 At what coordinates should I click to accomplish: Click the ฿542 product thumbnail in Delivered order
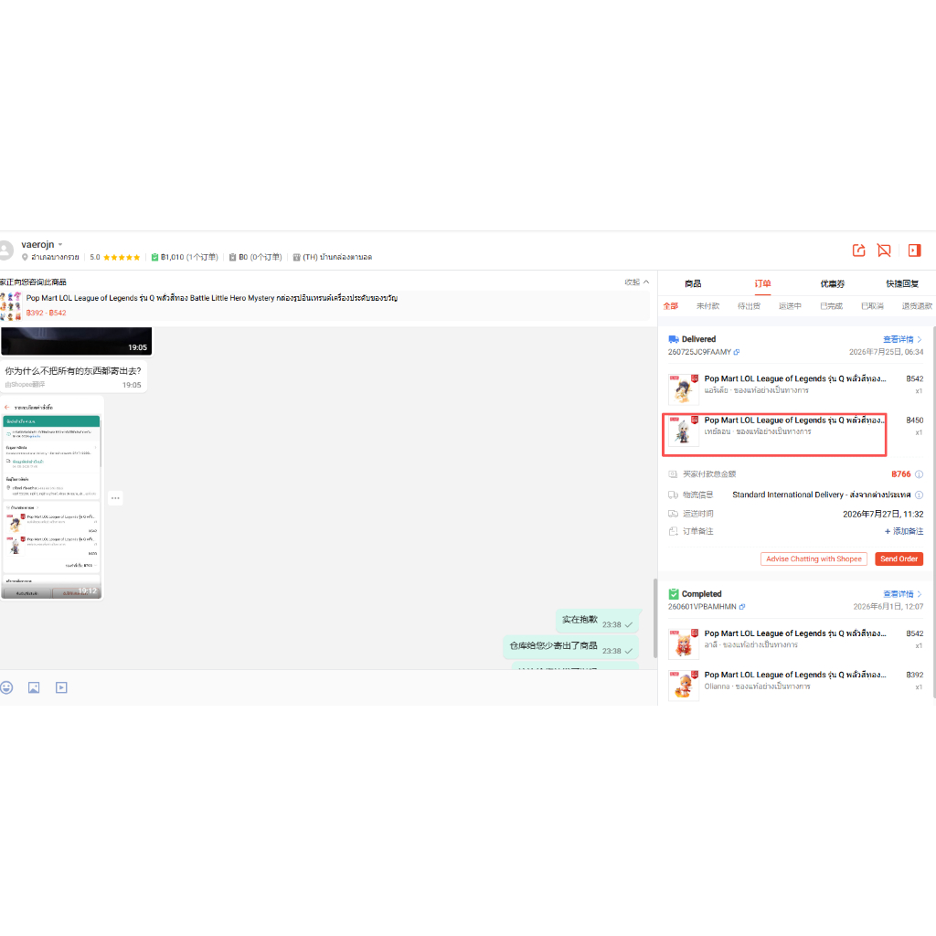click(684, 389)
